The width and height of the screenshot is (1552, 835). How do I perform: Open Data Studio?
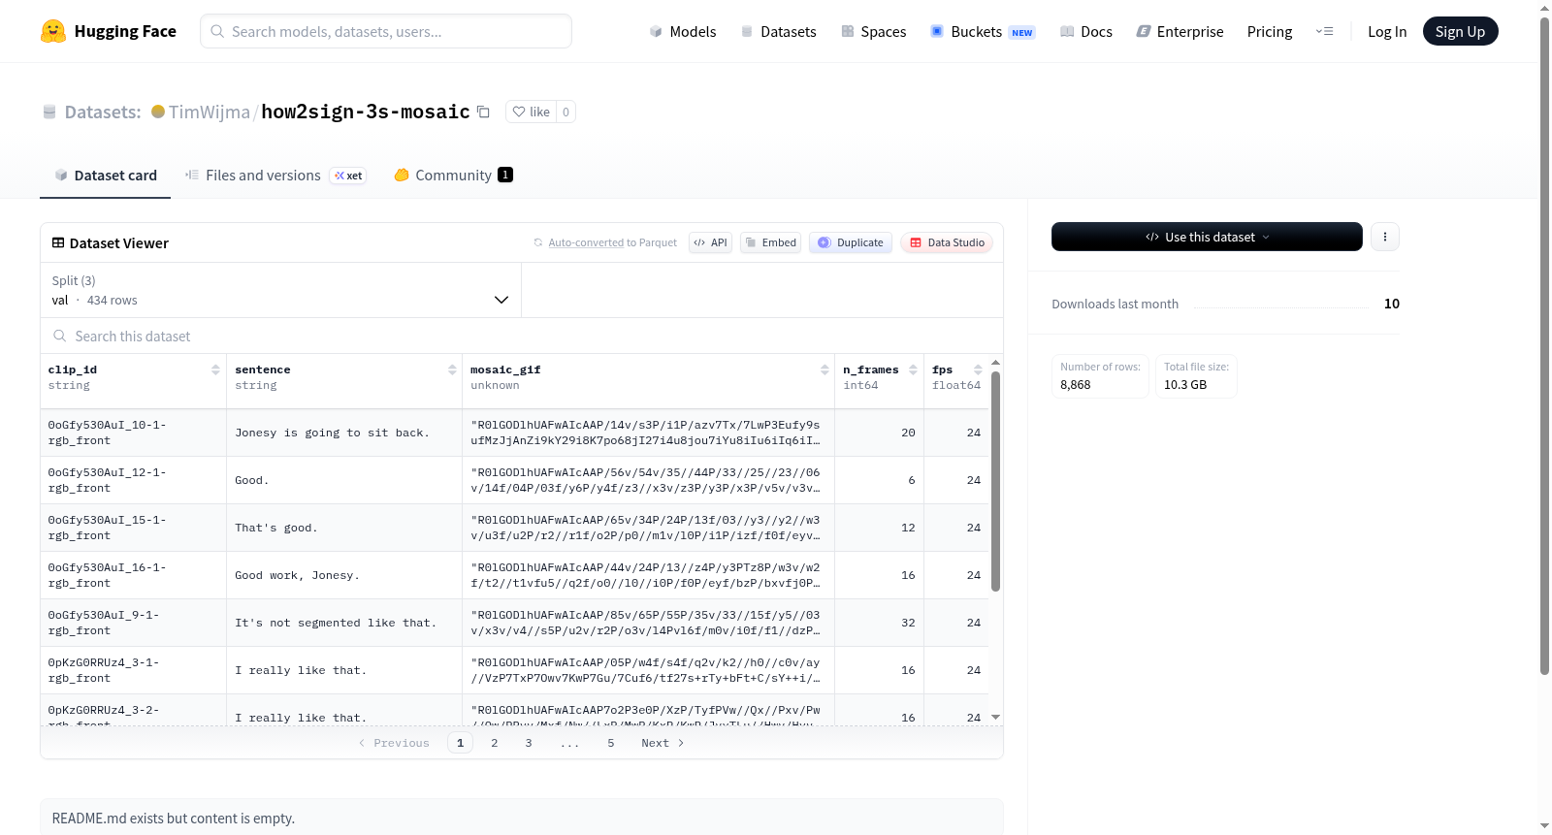point(947,242)
